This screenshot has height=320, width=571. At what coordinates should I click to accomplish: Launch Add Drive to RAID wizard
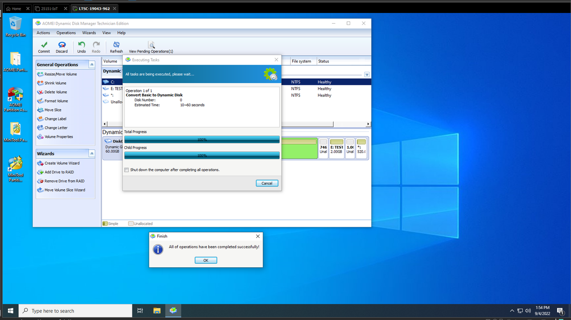point(56,172)
